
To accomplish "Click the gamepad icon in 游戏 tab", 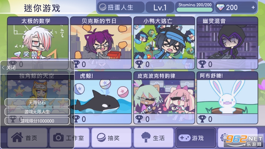I will [184, 138].
